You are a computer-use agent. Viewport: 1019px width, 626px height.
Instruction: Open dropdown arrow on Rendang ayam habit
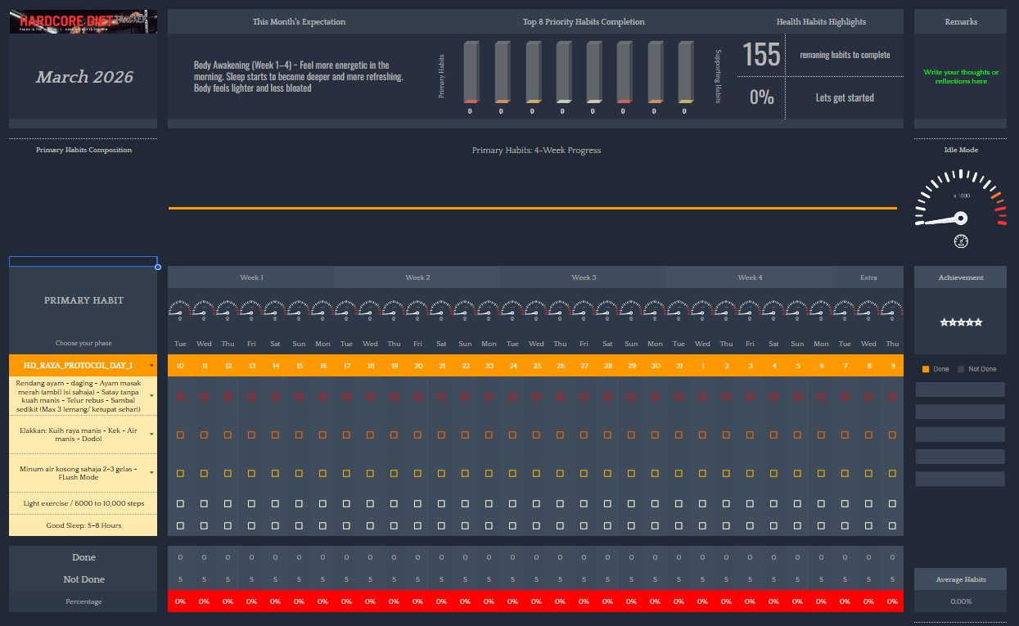(151, 396)
